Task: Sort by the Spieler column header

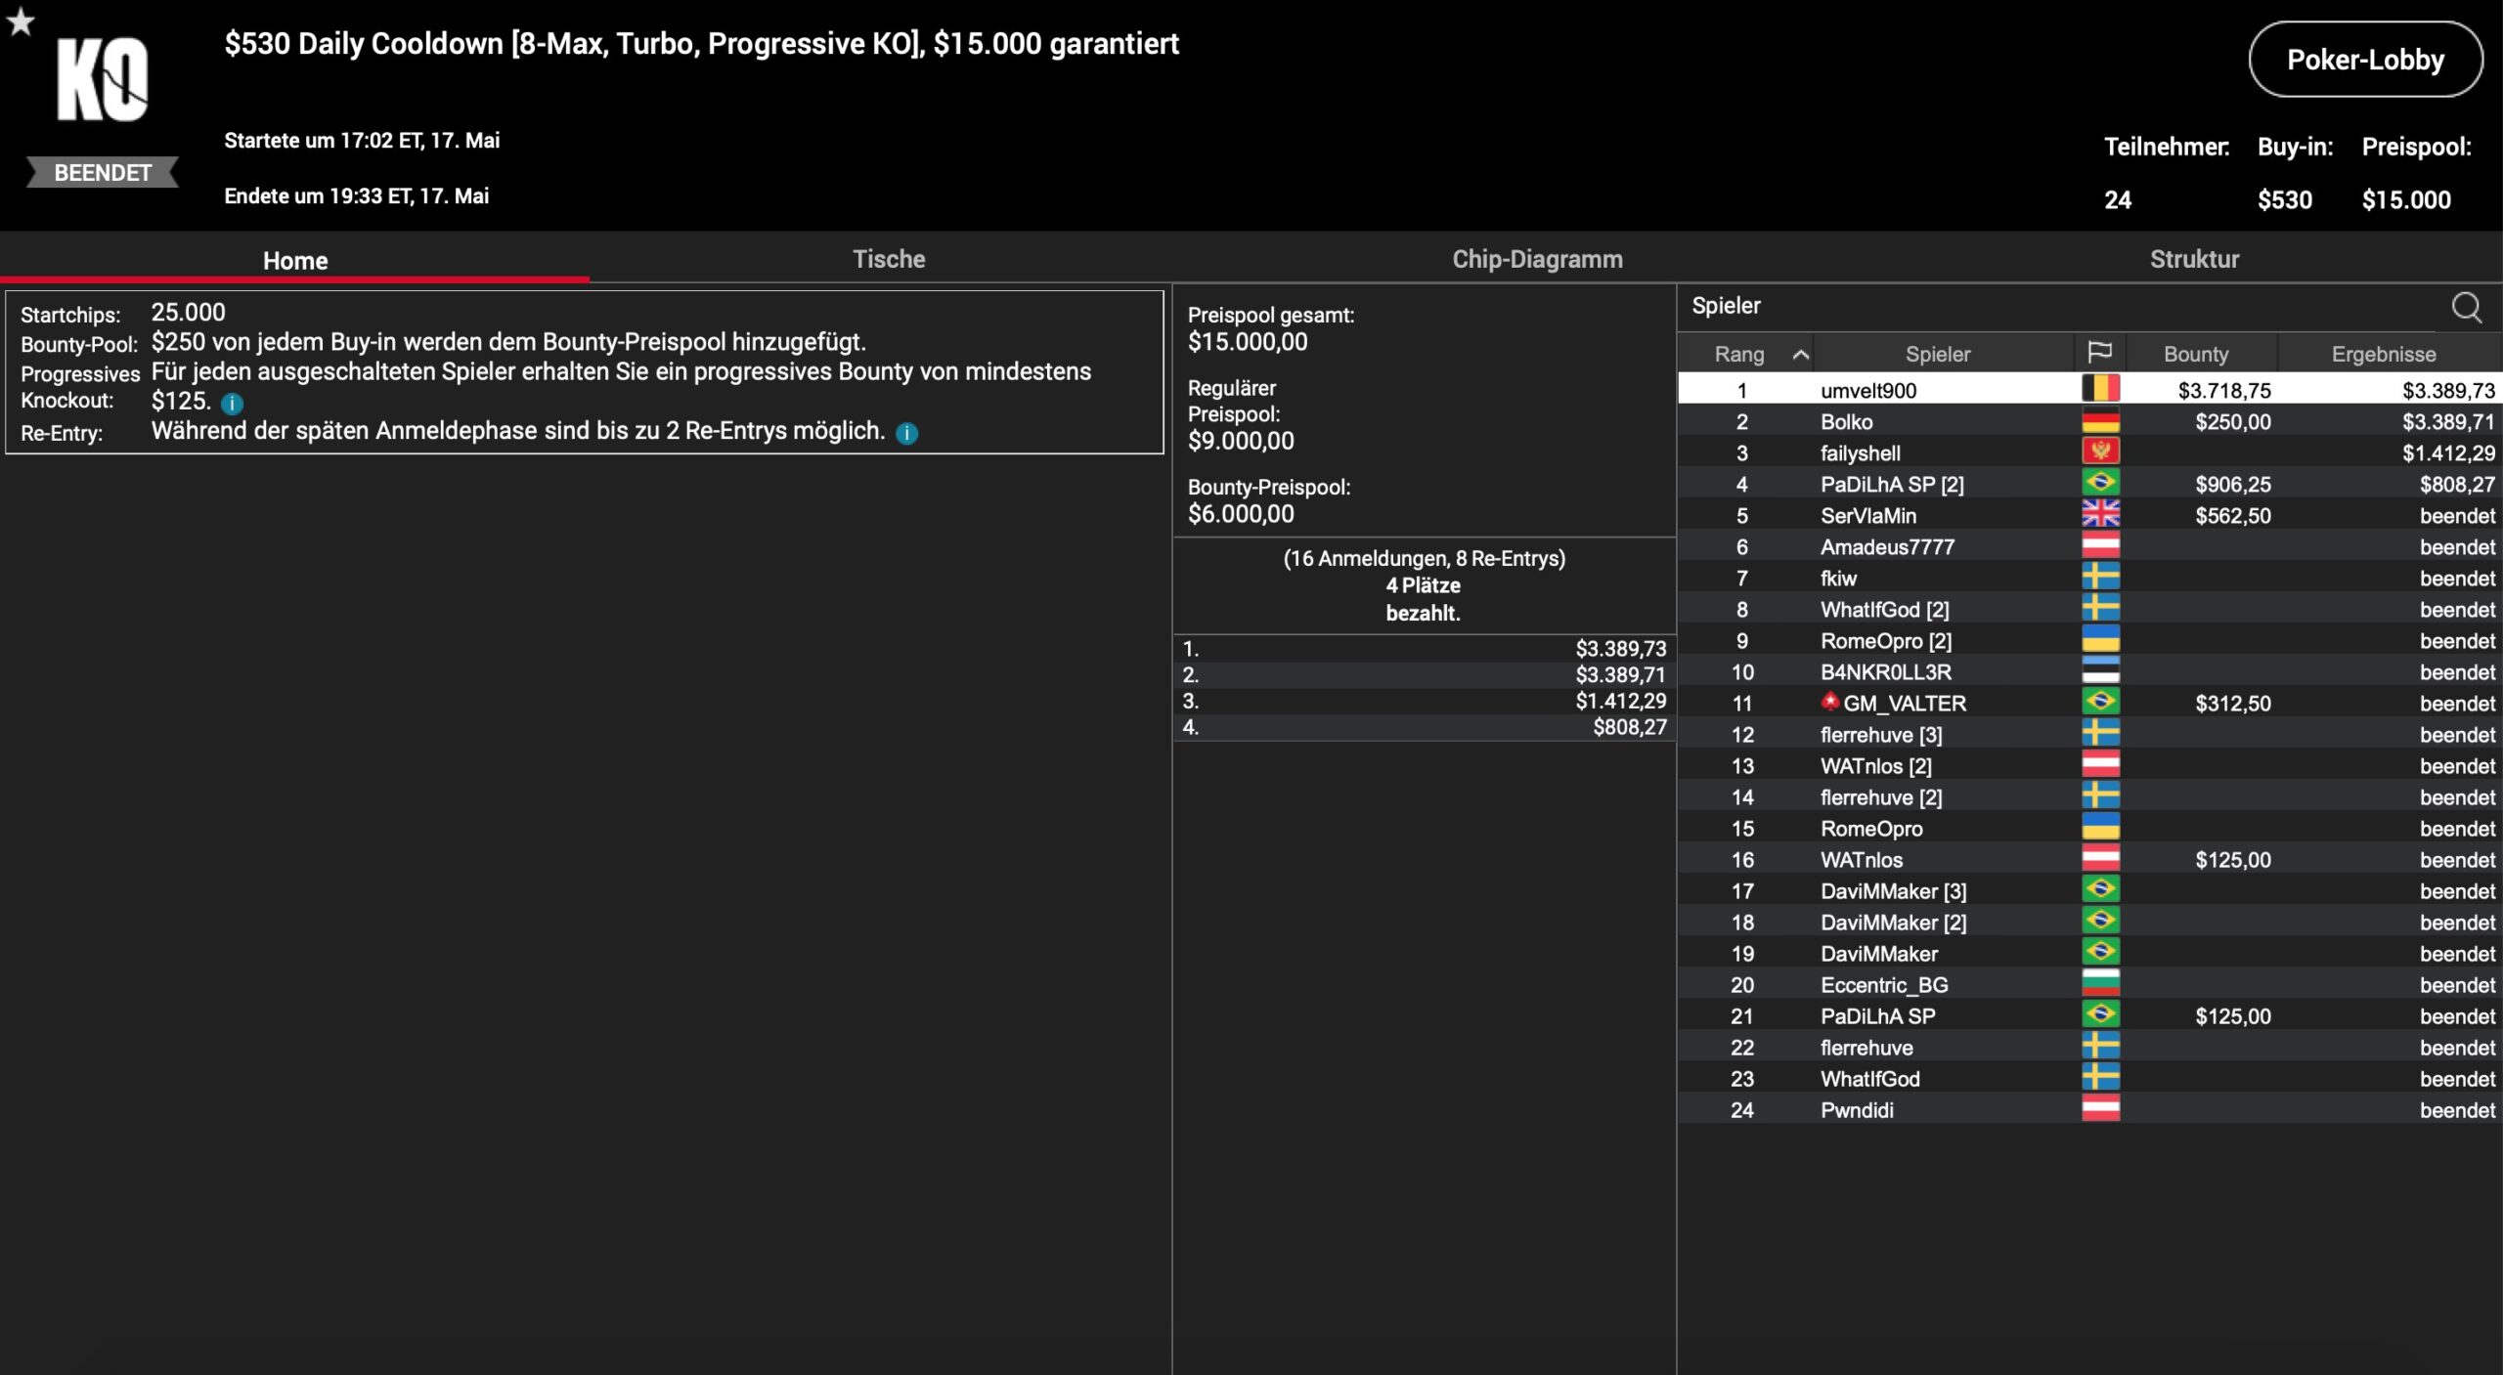Action: click(x=1937, y=354)
